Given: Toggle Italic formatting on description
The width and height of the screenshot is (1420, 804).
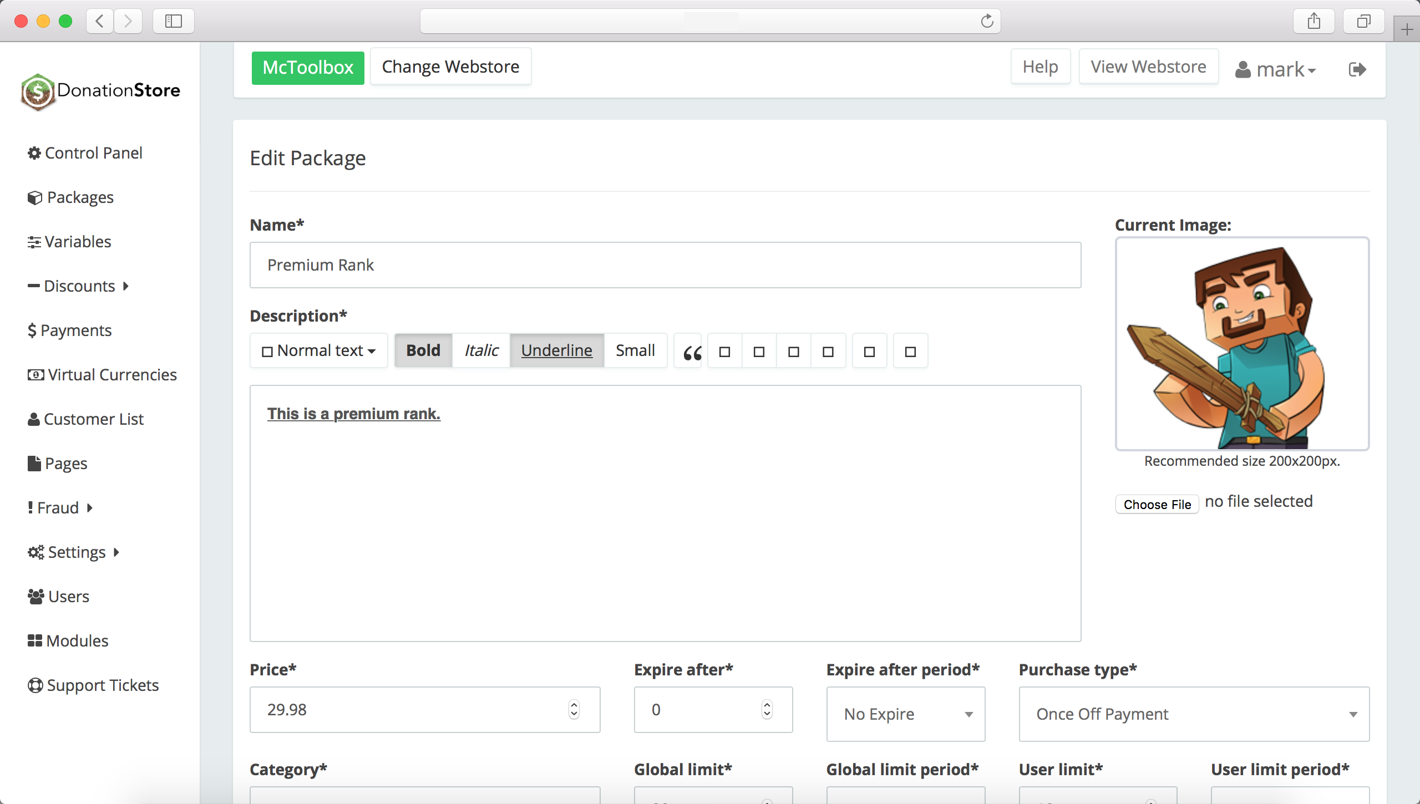Looking at the screenshot, I should (x=481, y=350).
